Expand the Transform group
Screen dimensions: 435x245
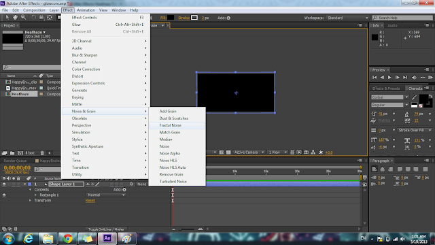pos(30,200)
